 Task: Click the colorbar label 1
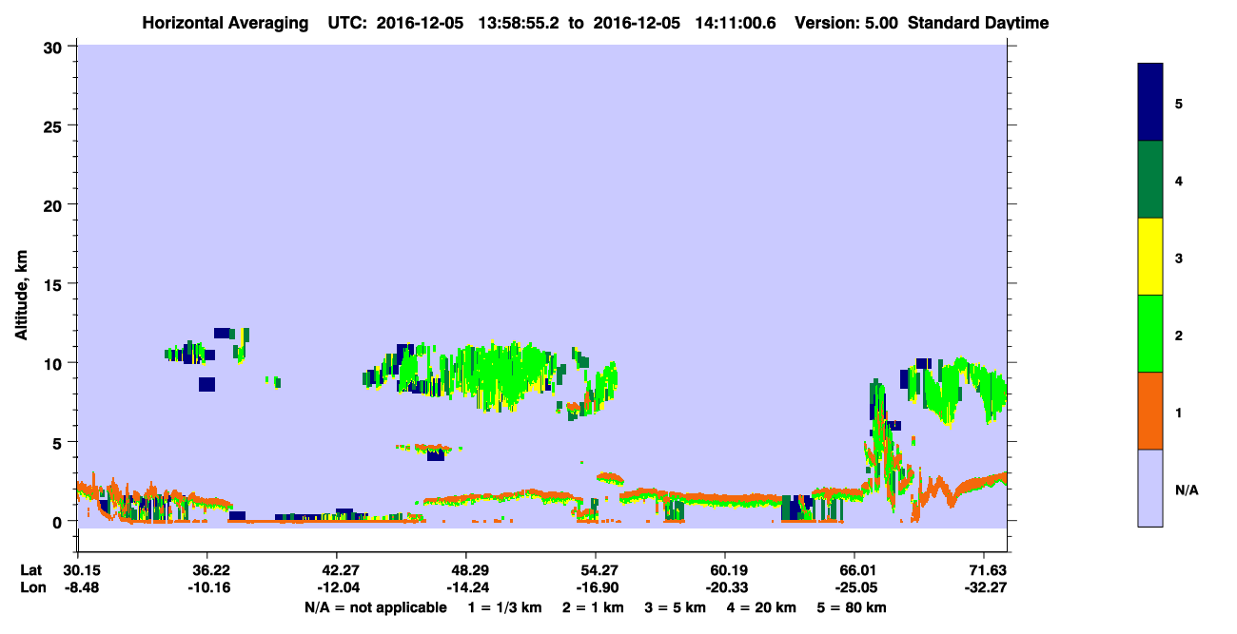1179,412
